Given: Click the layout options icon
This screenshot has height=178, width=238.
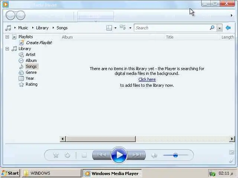Looking at the screenshot, I should (109, 28).
